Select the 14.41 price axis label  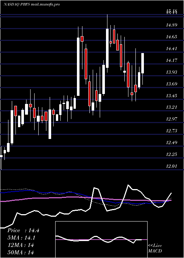pyautogui.click(x=171, y=49)
